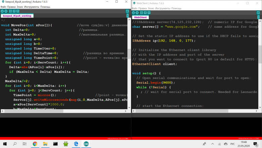Viewport: 262px width, 148px height.
Task: Open network Wi-Fi tray icon
Action: (x=219, y=144)
